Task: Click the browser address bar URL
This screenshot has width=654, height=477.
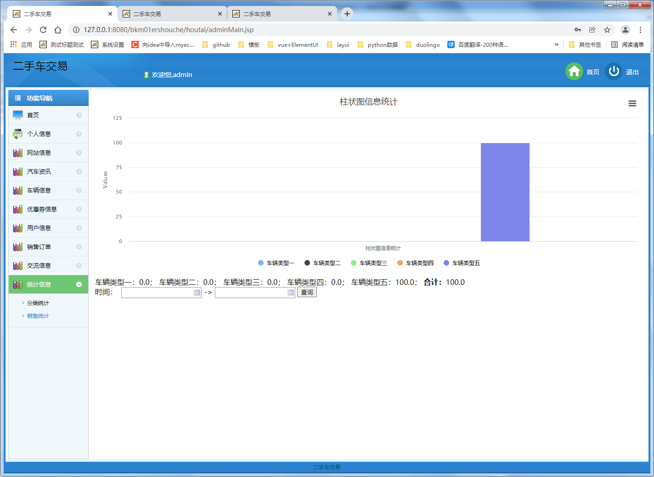Action: [169, 30]
